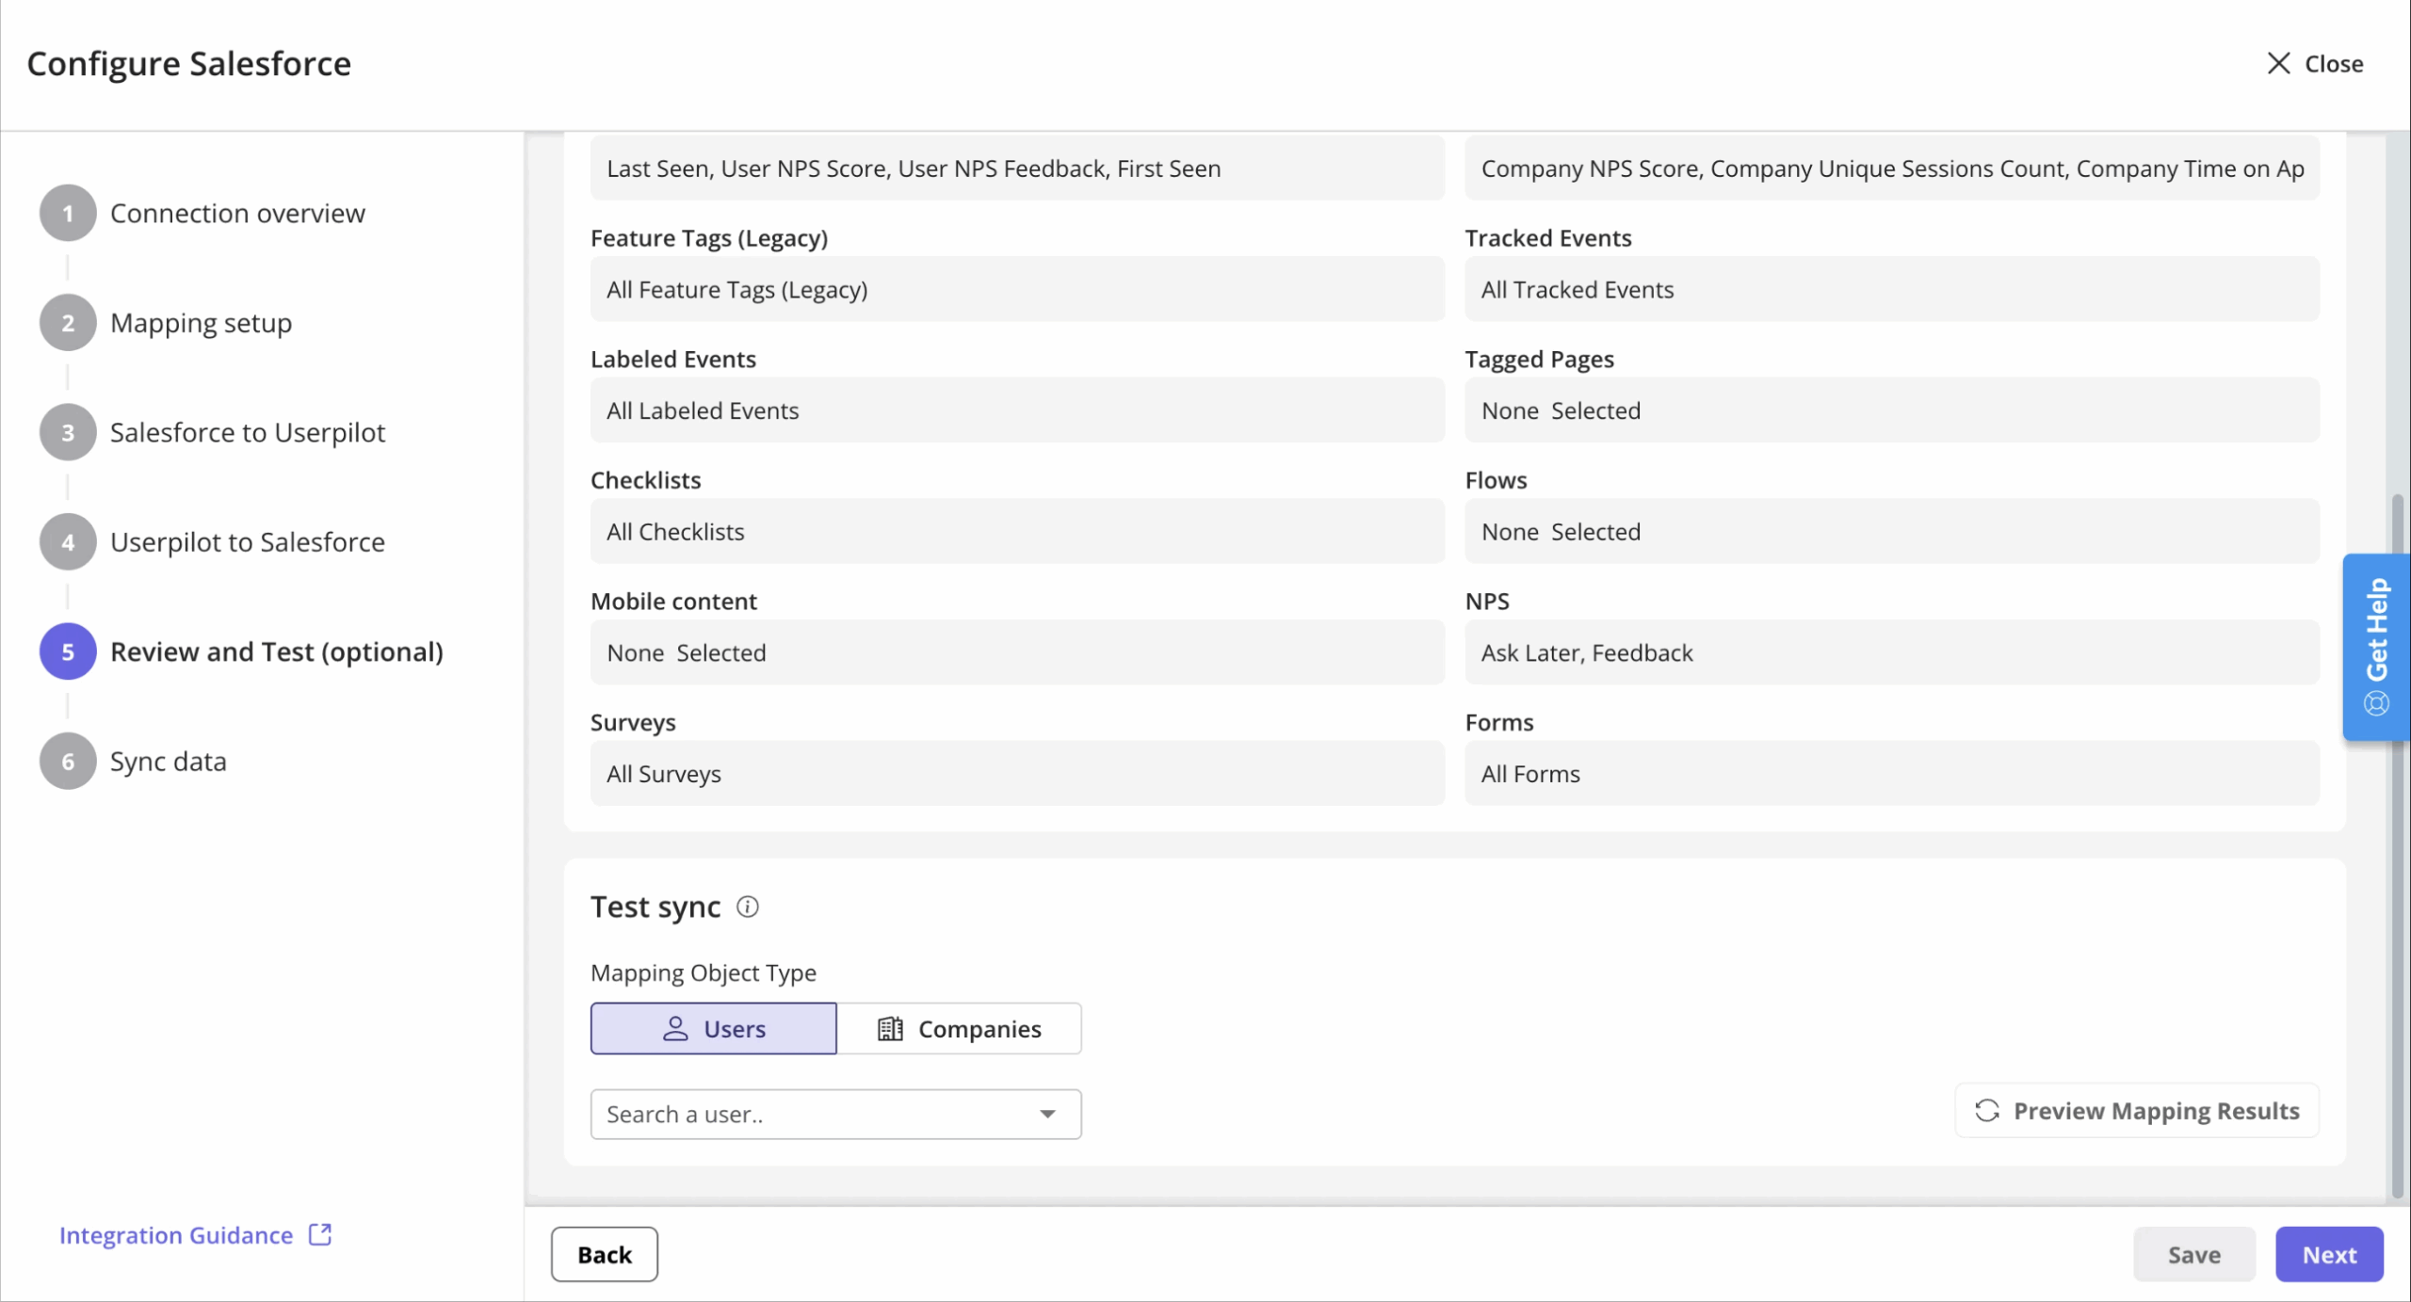Image resolution: width=2411 pixels, height=1302 pixels.
Task: Click the Flows None Selected field
Action: (x=1892, y=532)
